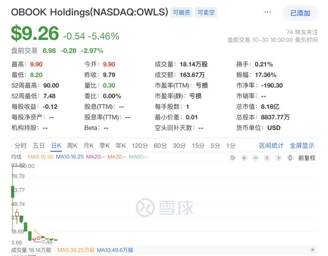Click the $9.26 current price
The width and height of the screenshot is (328, 256).
coord(35,33)
